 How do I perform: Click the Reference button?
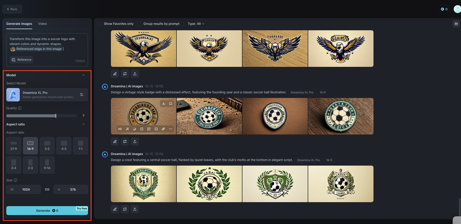tap(22, 60)
